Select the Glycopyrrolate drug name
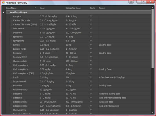This screenshot has width=156, height=116. (x=20, y=61)
